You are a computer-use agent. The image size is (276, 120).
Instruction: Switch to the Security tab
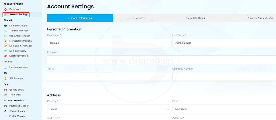click(139, 18)
